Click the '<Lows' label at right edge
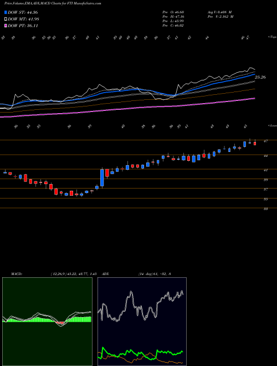This screenshot has height=366, width=277. (272, 125)
